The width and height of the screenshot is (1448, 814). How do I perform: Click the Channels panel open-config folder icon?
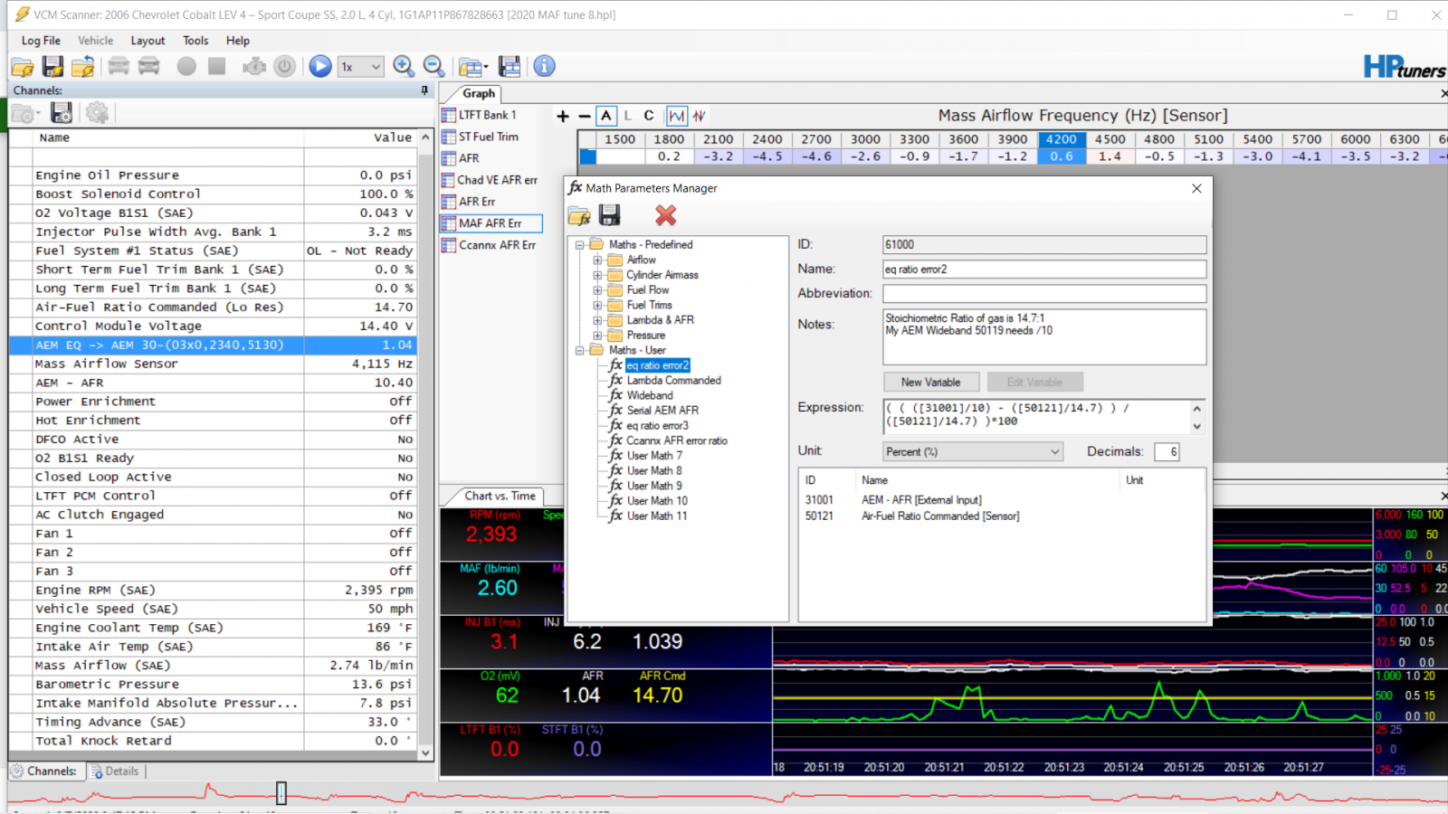(x=24, y=113)
